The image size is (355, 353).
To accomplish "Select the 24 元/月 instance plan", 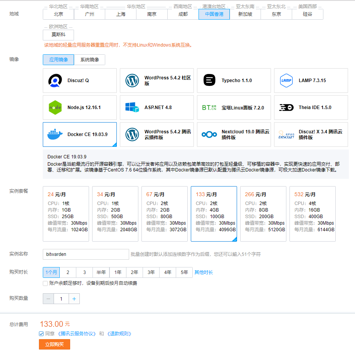I will coord(66,214).
